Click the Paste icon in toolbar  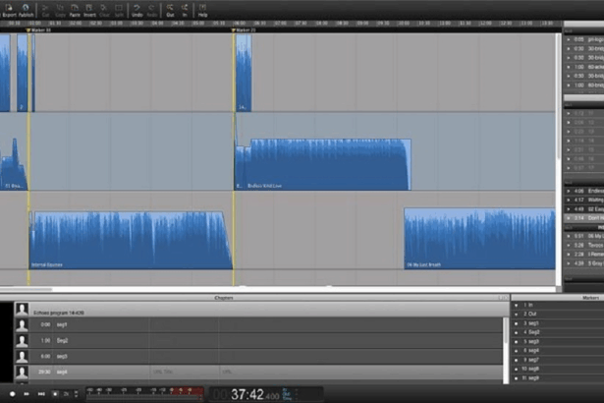[x=75, y=12]
